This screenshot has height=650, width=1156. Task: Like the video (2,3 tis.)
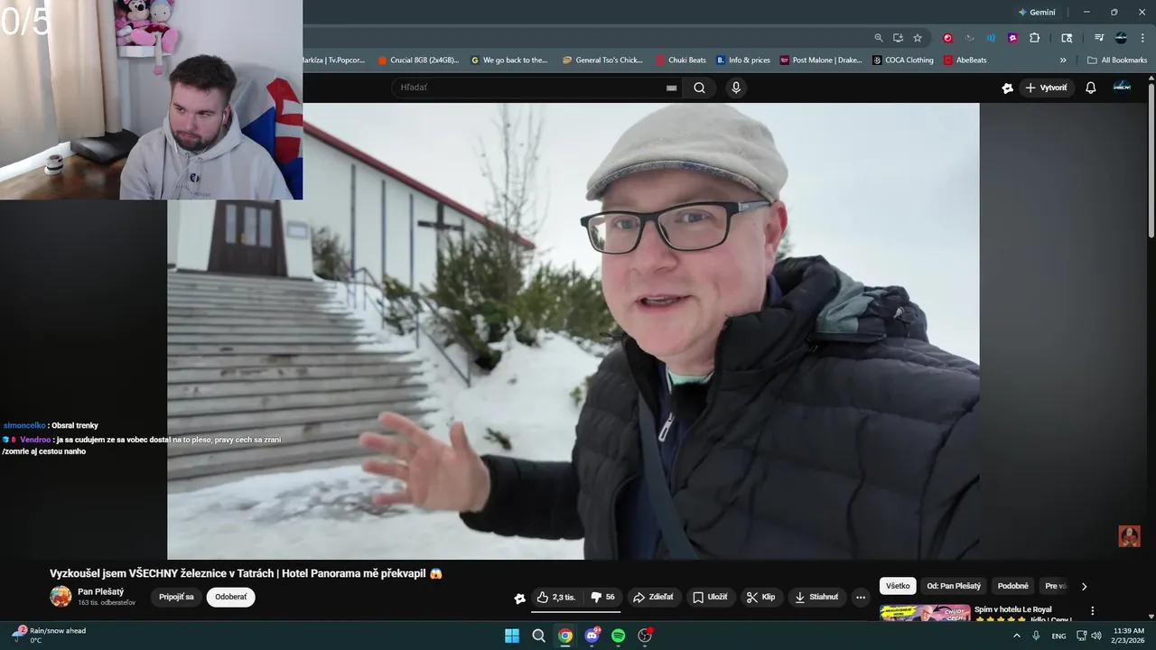(557, 597)
